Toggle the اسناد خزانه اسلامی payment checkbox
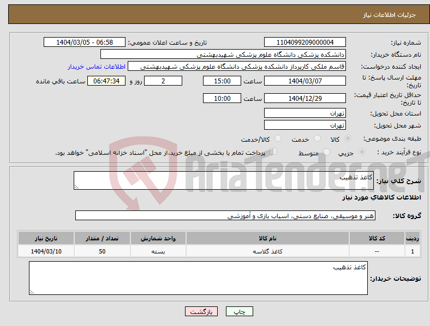 [x=273, y=152]
